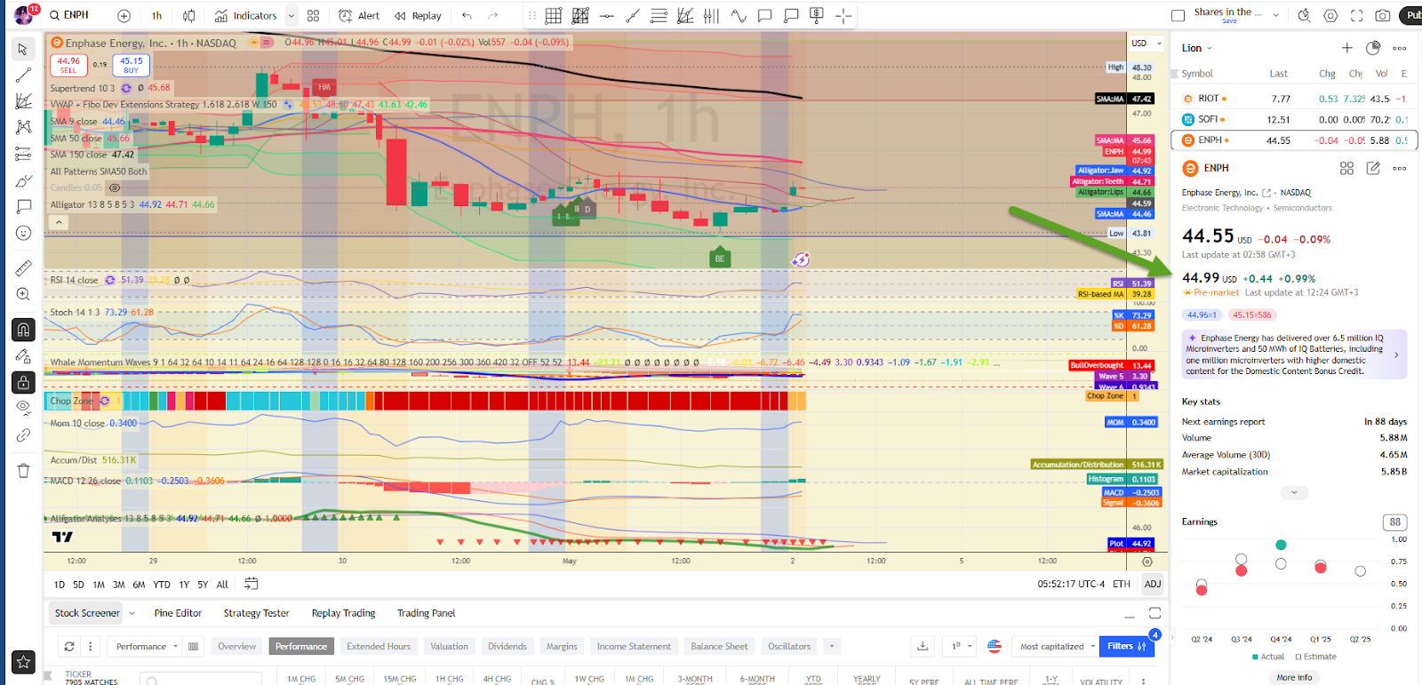This screenshot has width=1422, height=685.
Task: Add a compare symbol with the plus icon
Action: pyautogui.click(x=124, y=16)
